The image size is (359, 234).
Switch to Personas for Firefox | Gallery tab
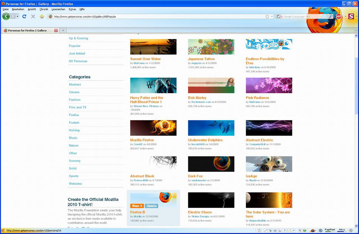pyautogui.click(x=30, y=30)
